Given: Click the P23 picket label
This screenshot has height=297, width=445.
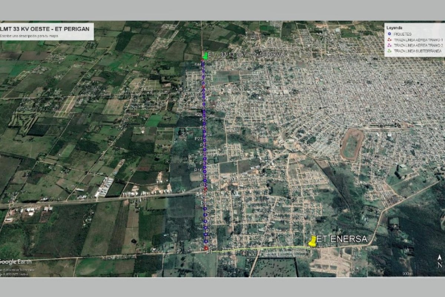Looking at the screenshot, I should point(198,139).
